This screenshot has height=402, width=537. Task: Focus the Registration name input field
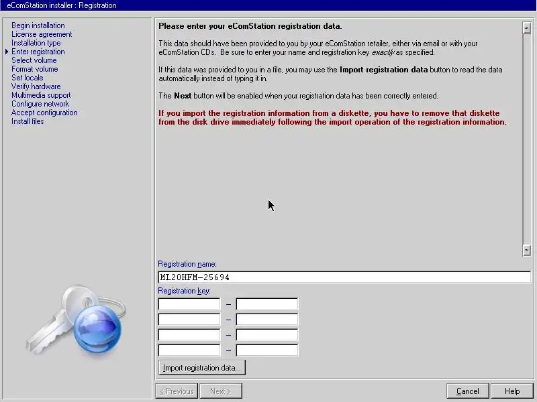pos(344,277)
